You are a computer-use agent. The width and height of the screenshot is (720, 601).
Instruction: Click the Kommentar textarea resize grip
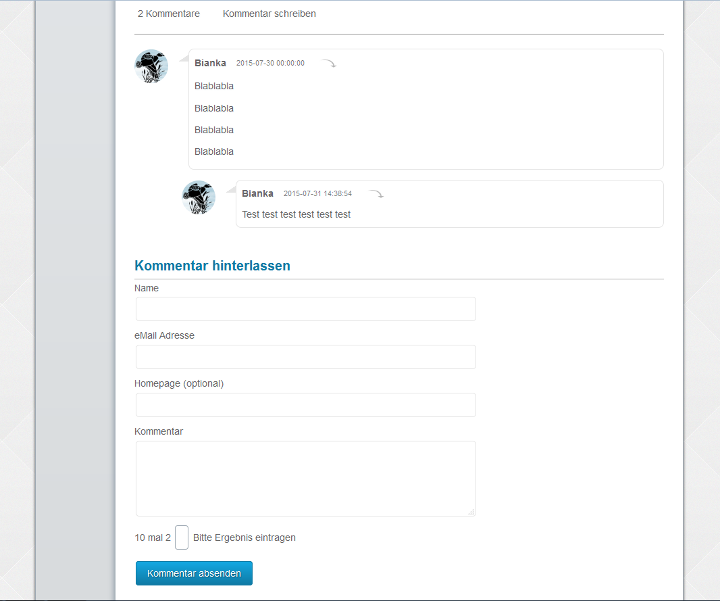click(x=471, y=512)
